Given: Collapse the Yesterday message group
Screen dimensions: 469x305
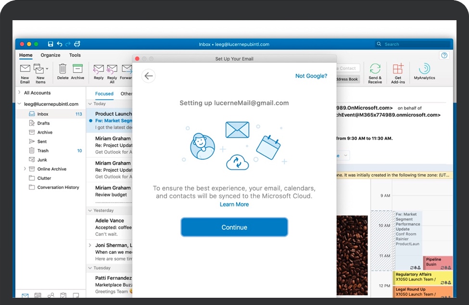Looking at the screenshot, I should point(90,211).
